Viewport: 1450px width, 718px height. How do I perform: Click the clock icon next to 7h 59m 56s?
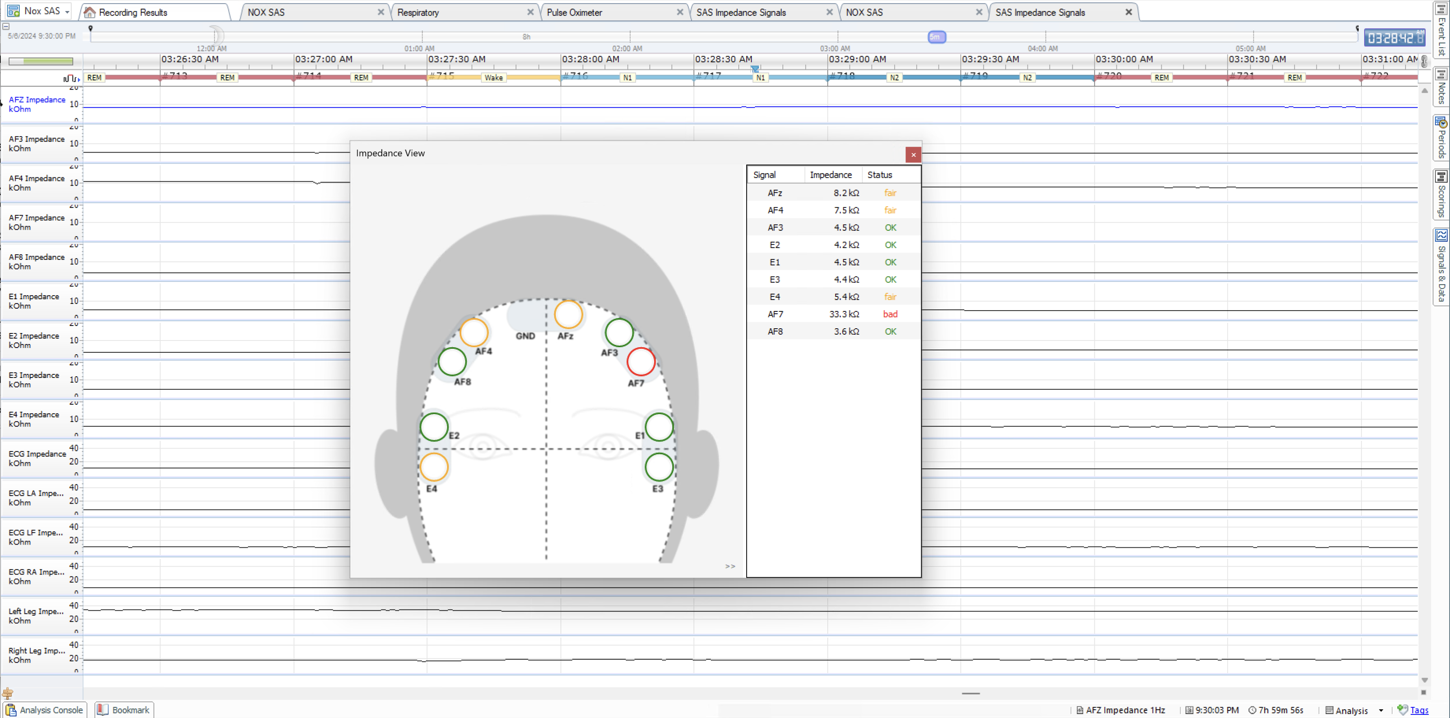[x=1252, y=710]
